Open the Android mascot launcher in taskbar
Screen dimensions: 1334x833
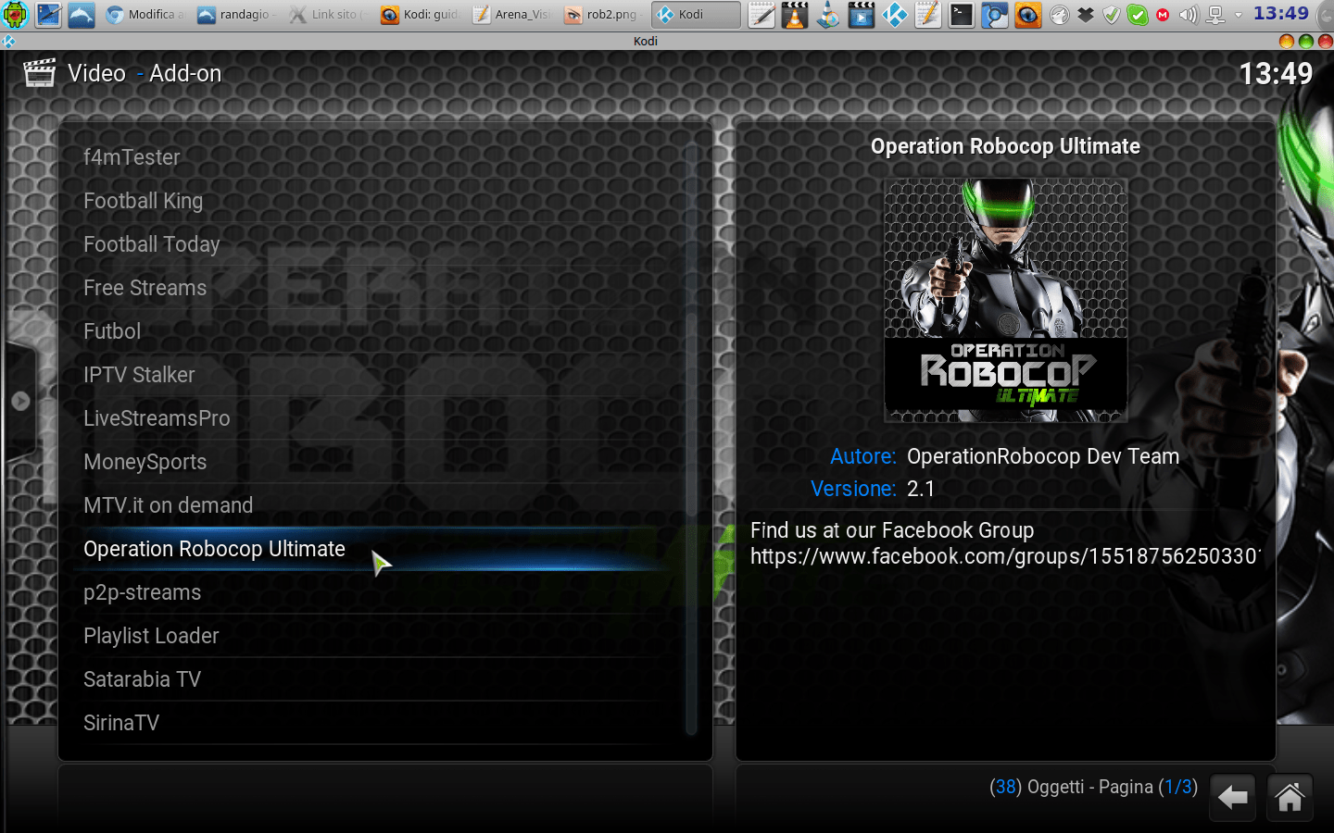16,15
